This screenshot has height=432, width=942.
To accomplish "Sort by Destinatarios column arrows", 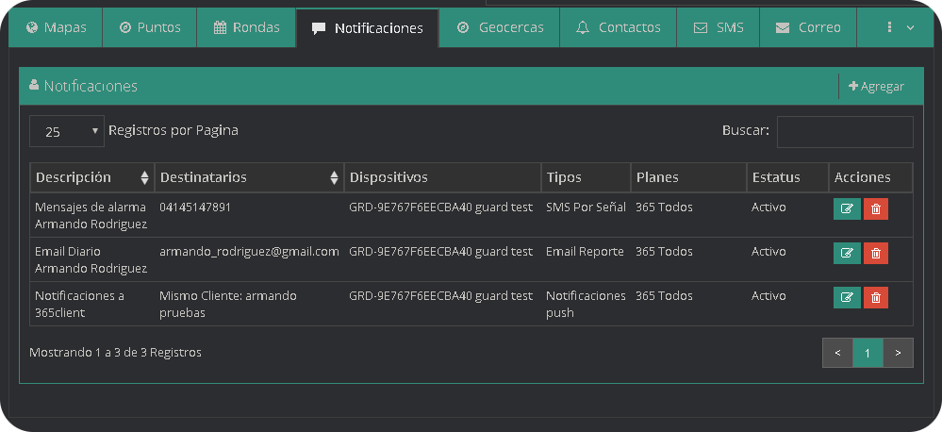I will (334, 177).
